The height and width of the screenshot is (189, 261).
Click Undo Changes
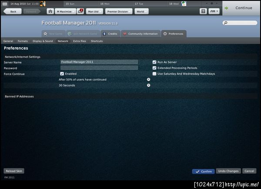tap(228, 171)
